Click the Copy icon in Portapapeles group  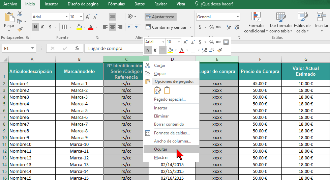pyautogui.click(x=20, y=22)
